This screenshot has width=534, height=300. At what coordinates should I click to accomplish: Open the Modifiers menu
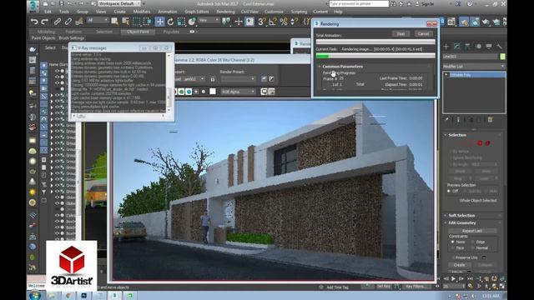[142, 12]
